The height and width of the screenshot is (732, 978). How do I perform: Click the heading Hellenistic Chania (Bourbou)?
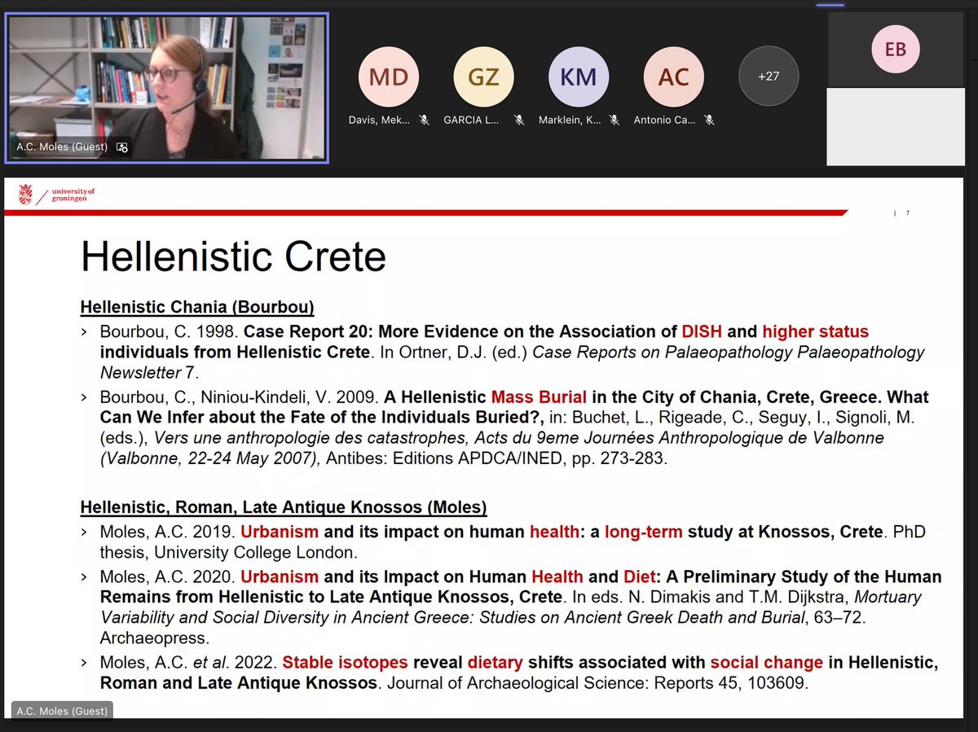click(x=197, y=307)
